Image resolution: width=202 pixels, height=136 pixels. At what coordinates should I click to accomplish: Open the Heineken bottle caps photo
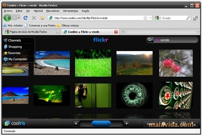176,95
